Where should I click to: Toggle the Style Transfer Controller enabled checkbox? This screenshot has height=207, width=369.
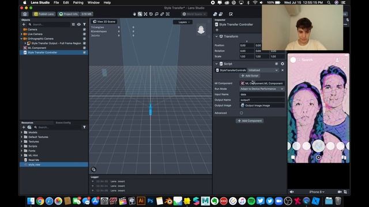click(84, 52)
